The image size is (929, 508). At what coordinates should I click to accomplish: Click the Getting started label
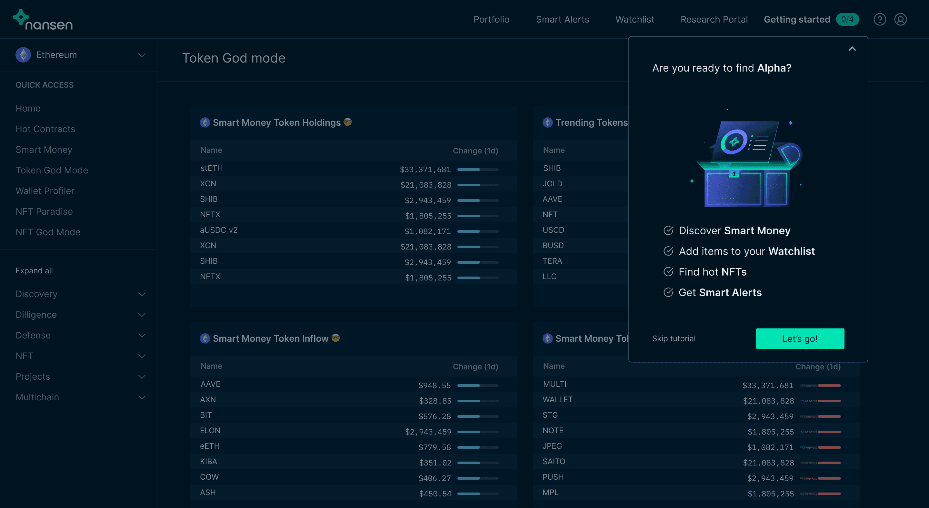pyautogui.click(x=797, y=19)
